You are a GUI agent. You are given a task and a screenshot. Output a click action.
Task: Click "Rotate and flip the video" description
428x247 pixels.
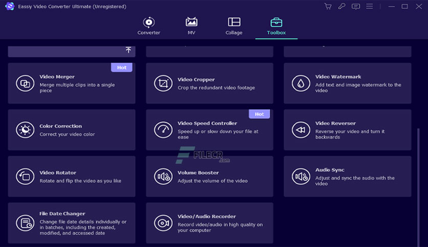click(x=80, y=181)
